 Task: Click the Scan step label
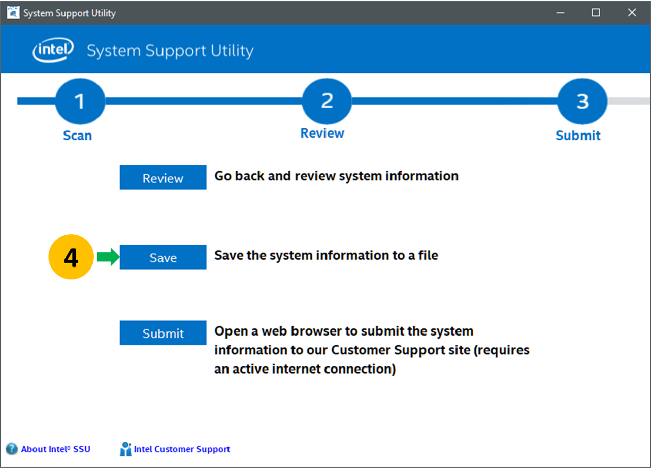[x=78, y=136]
